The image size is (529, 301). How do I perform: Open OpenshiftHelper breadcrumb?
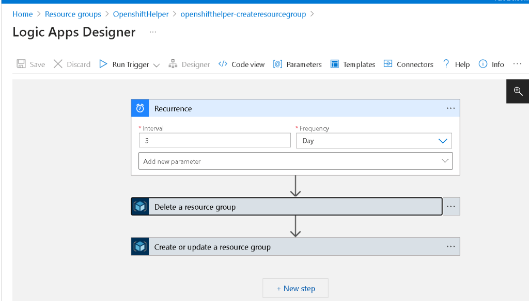(141, 14)
